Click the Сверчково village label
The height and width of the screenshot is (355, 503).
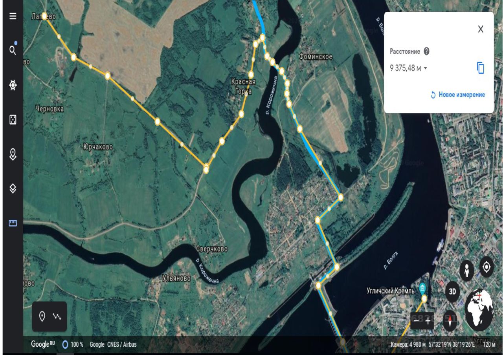(x=212, y=249)
